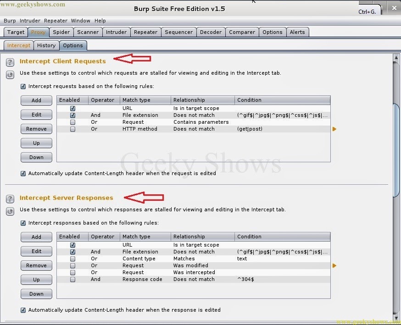
Task: Click Remove for server response rules
Action: (x=36, y=266)
